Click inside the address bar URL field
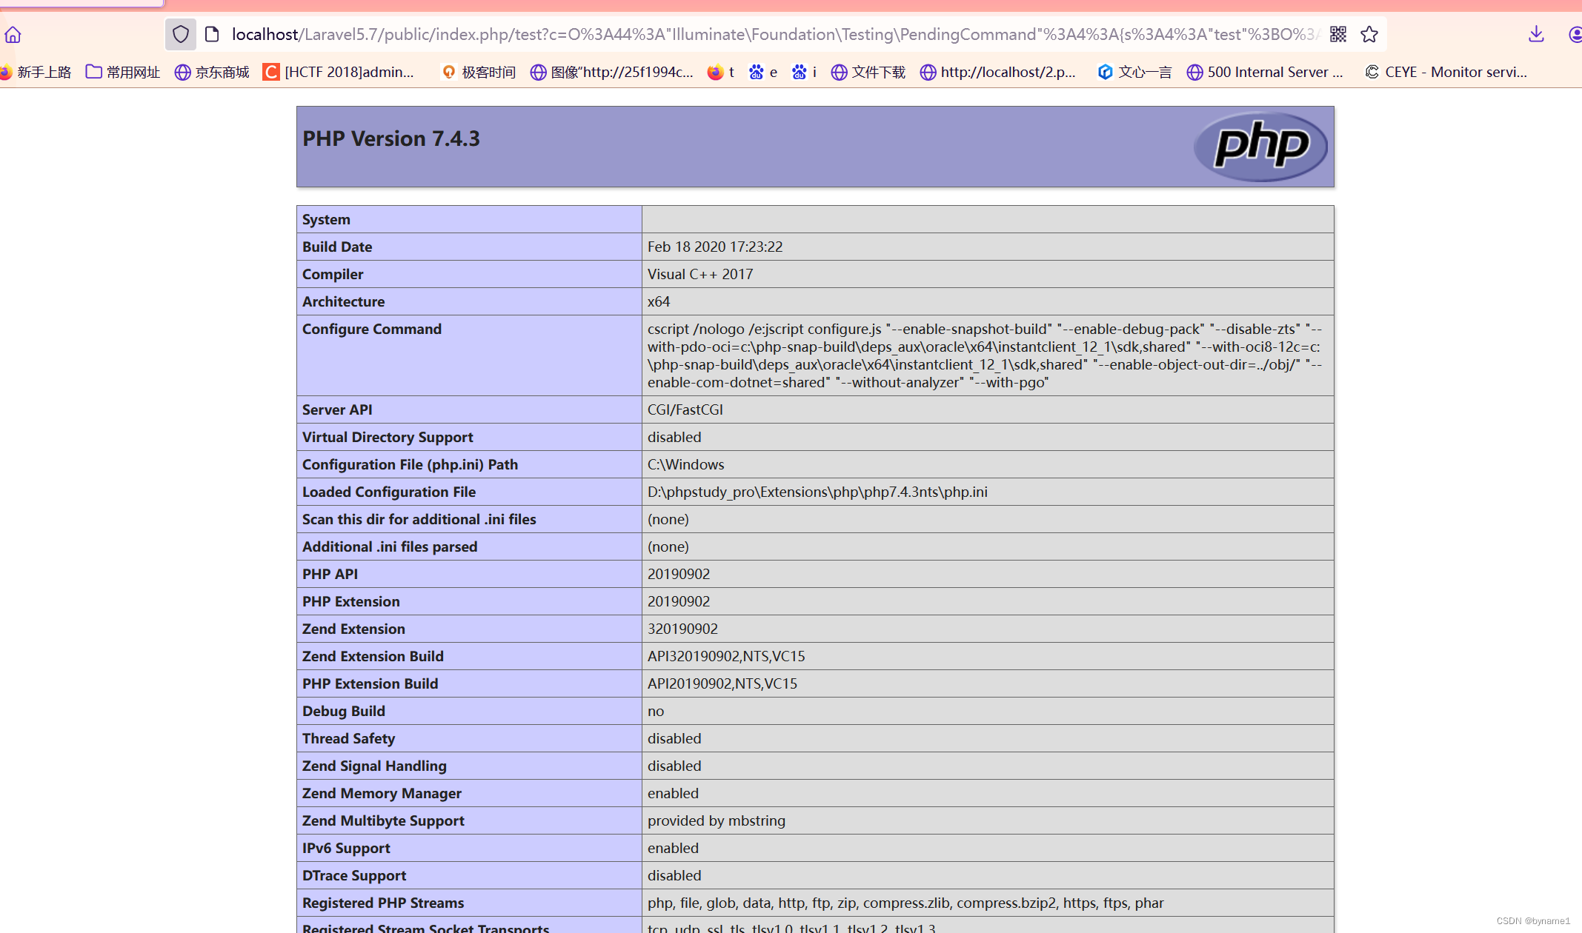Image resolution: width=1582 pixels, height=933 pixels. [741, 34]
